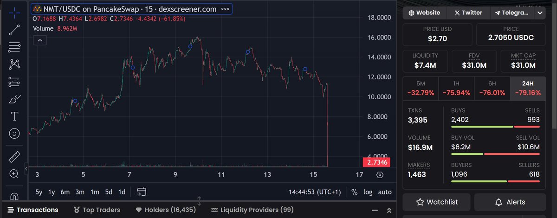Viewport: 557px width, 218px height.
Task: Toggle auto scale mode
Action: (x=384, y=192)
